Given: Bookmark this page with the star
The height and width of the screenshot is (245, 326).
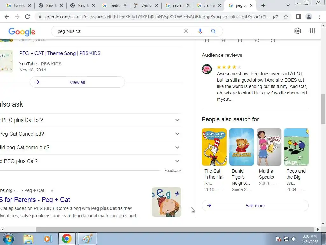Looking at the screenshot, I should click(x=286, y=17).
